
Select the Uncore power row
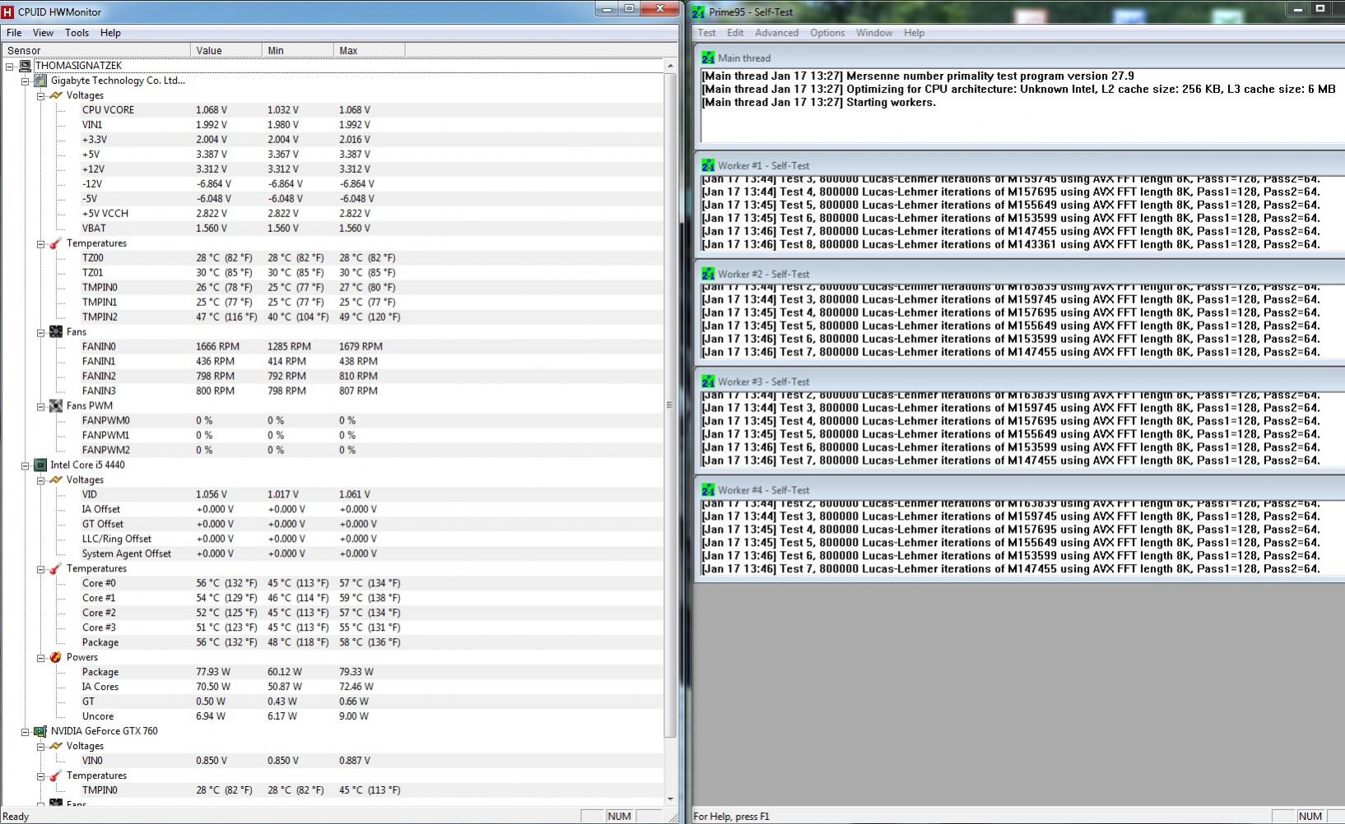[332, 717]
